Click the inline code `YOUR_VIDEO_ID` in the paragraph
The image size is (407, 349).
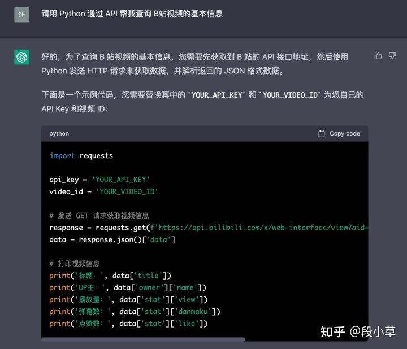pyautogui.click(x=290, y=95)
